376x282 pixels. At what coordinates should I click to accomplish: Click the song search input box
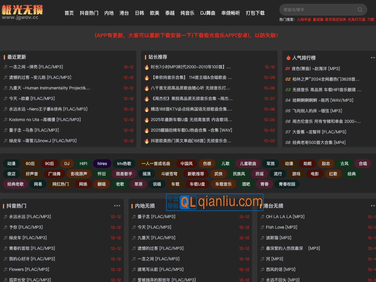[x=319, y=10]
